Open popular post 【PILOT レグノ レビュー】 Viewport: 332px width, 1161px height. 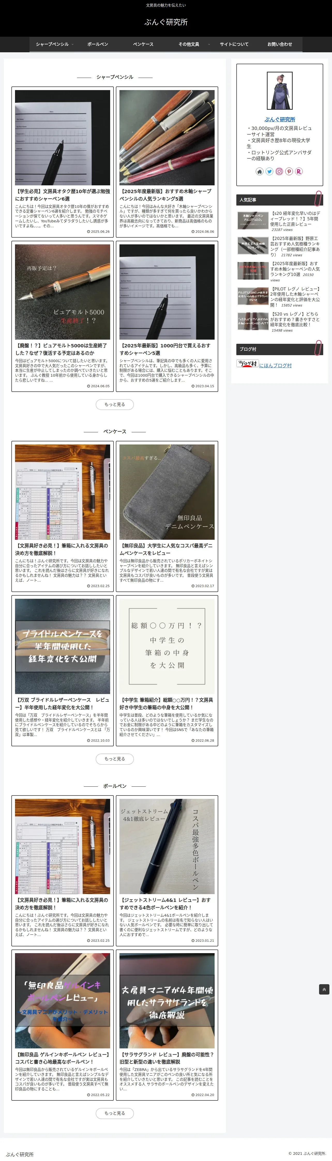[280, 297]
